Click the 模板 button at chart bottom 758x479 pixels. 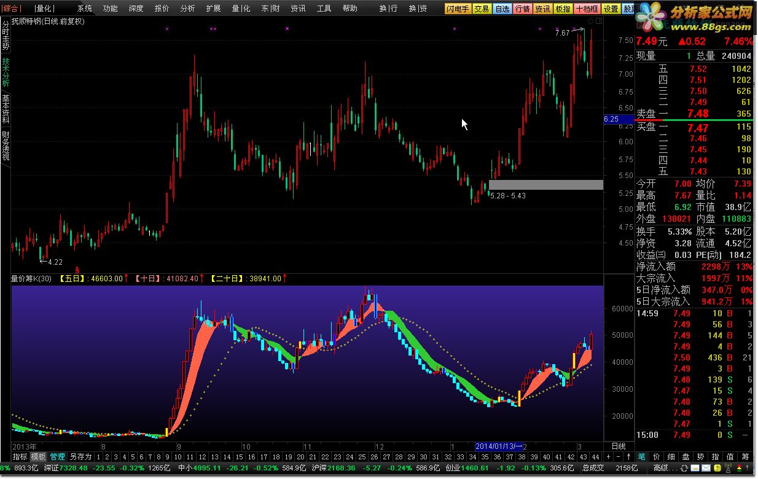pyautogui.click(x=39, y=457)
